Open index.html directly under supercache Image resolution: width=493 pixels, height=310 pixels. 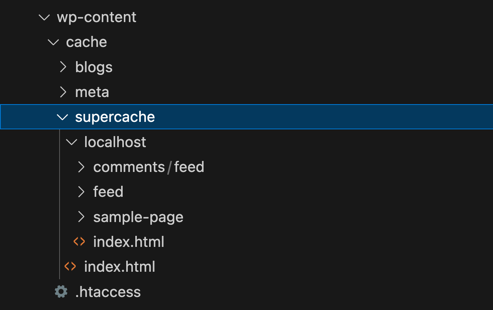pyautogui.click(x=120, y=267)
